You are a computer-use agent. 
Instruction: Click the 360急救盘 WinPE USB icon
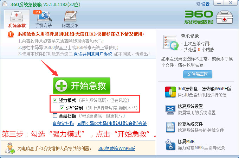tap(170, 92)
